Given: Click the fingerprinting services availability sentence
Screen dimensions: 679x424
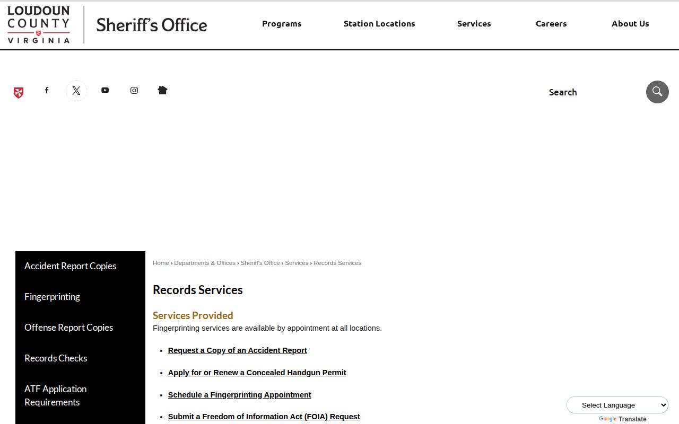Looking at the screenshot, I should (267, 328).
